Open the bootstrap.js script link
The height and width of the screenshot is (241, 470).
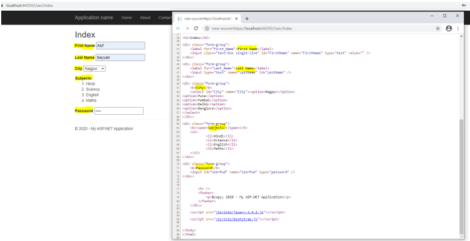point(237,219)
